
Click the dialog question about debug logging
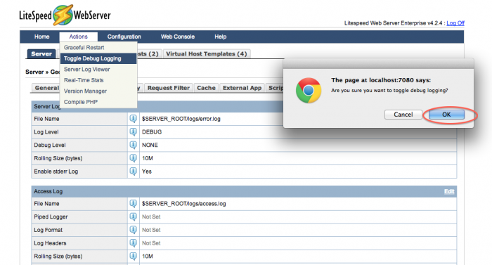[389, 91]
